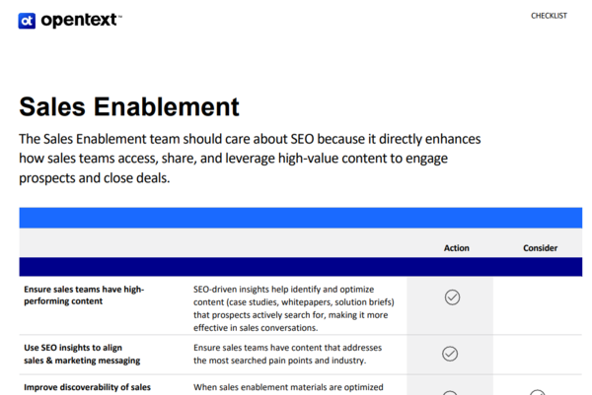Click the OpenText logo icon

point(27,20)
